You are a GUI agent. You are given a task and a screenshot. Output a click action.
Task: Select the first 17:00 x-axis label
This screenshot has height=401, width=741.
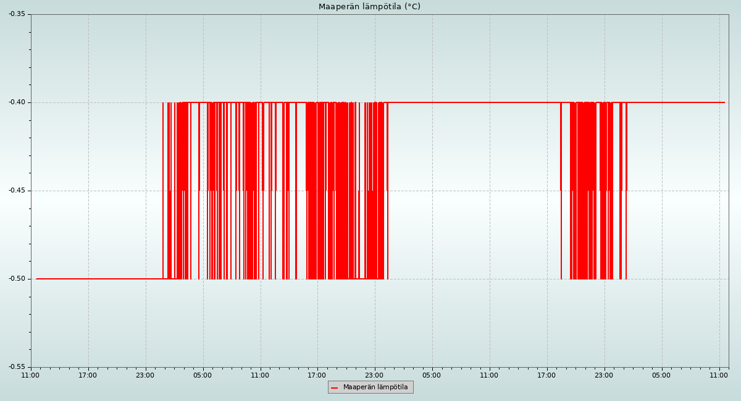click(x=88, y=375)
